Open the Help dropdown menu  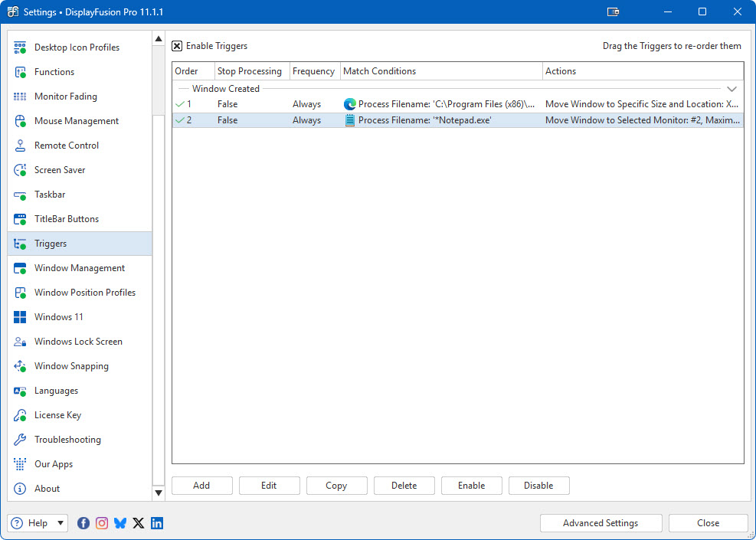38,523
